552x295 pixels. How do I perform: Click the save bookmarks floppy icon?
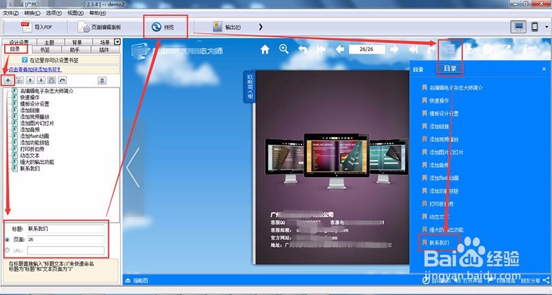click(x=52, y=81)
